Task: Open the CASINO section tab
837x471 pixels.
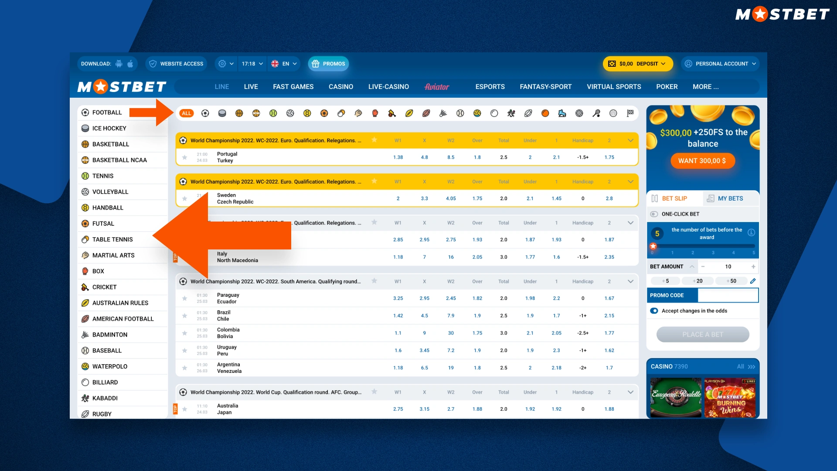Action: tap(340, 86)
